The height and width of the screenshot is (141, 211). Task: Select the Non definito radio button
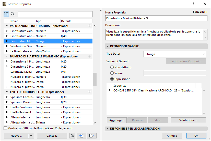click(112, 67)
